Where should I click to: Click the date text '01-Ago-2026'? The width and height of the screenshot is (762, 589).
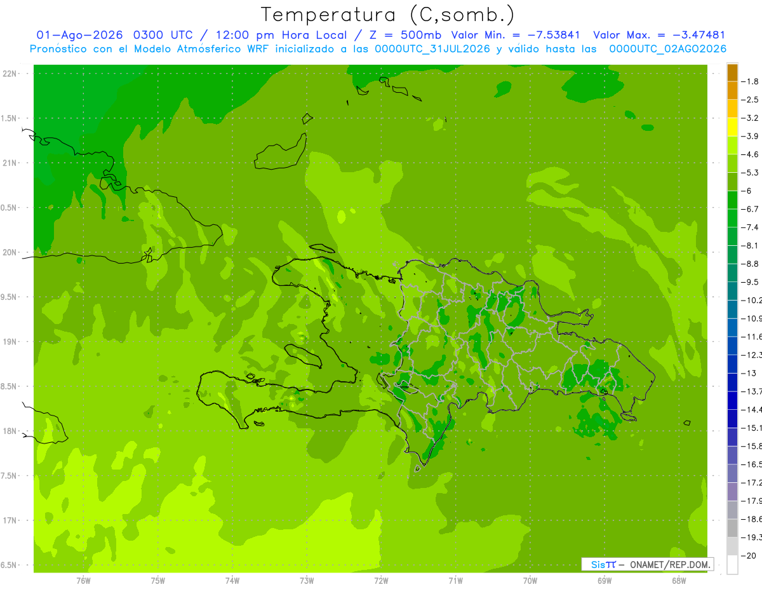pos(79,35)
